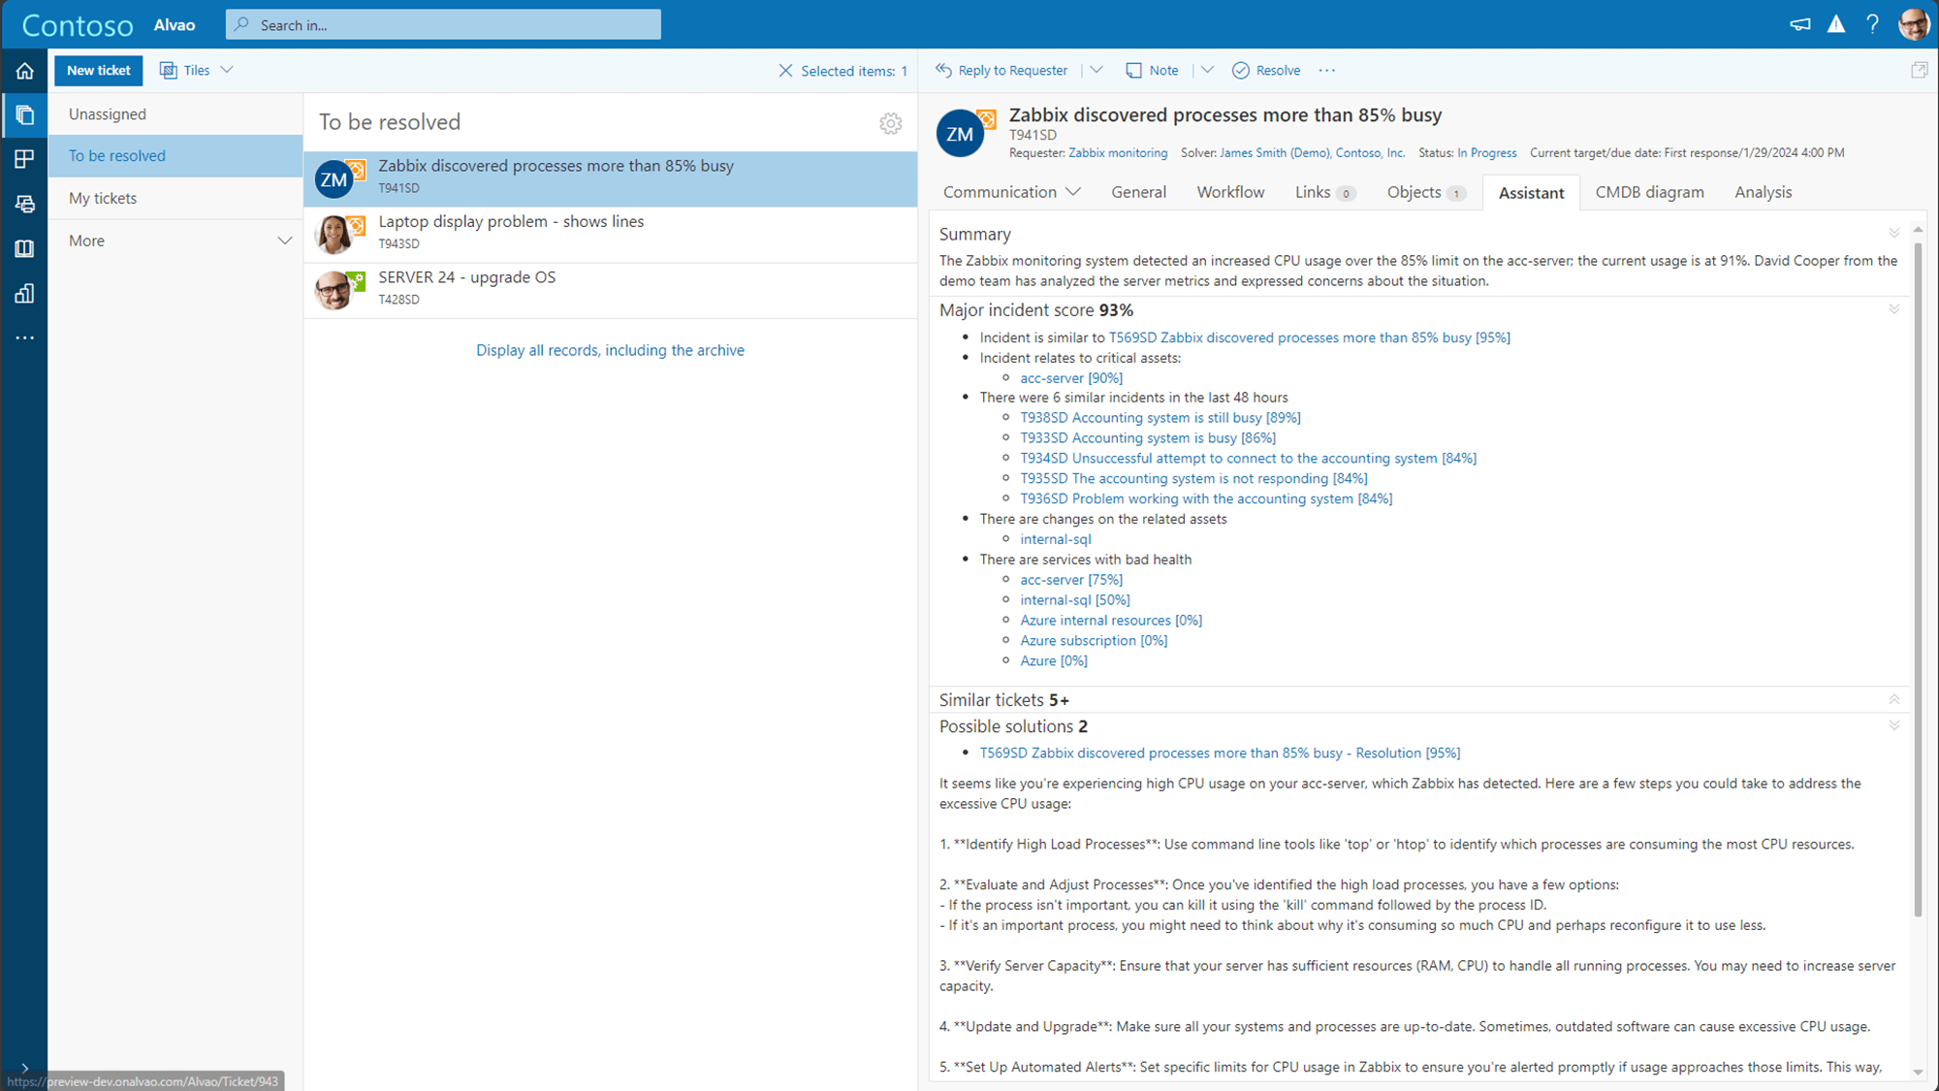The image size is (1939, 1091).
Task: Switch to the Communication tab
Action: 1001,190
